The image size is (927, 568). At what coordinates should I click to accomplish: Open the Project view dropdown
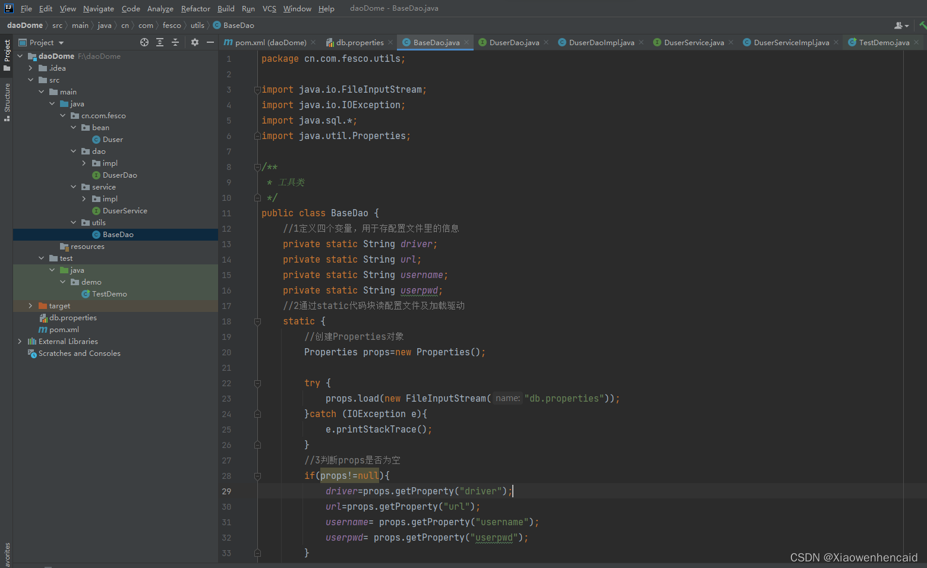(61, 42)
